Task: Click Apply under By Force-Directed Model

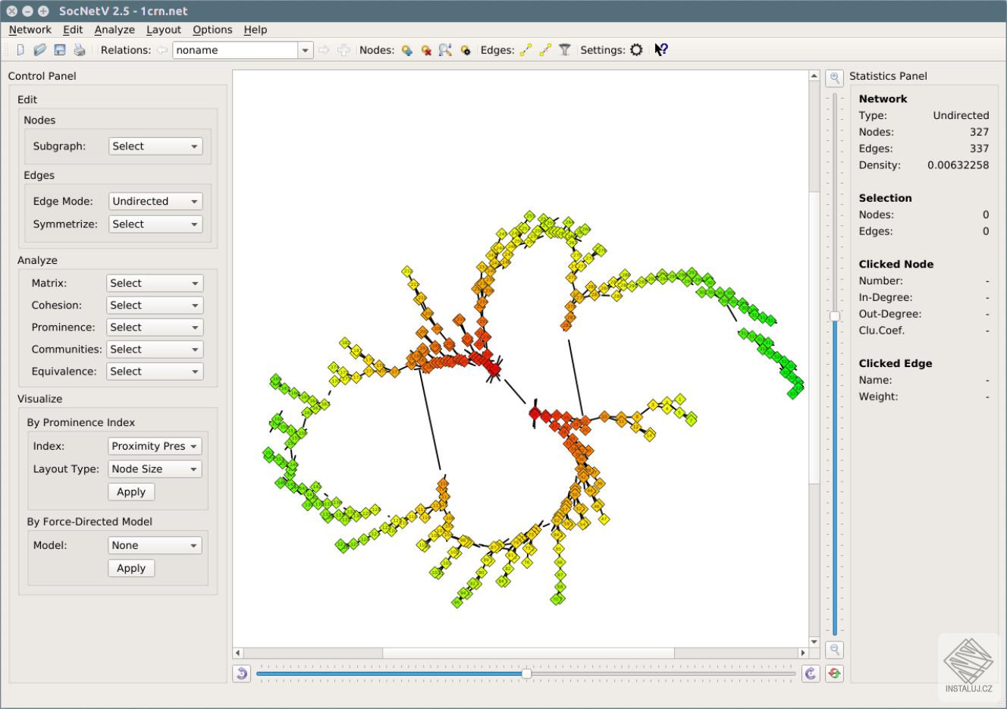Action: (x=131, y=568)
